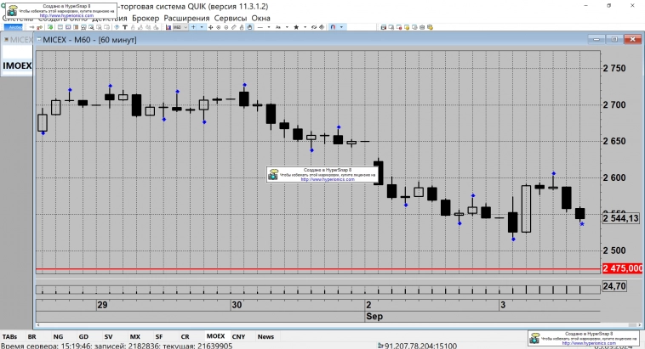The height and width of the screenshot is (349, 645).
Task: Open the Сервисы menu
Action: [x=231, y=18]
